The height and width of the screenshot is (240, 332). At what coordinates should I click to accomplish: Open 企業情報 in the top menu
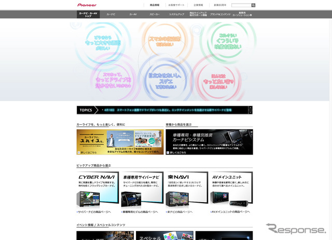coord(198,5)
